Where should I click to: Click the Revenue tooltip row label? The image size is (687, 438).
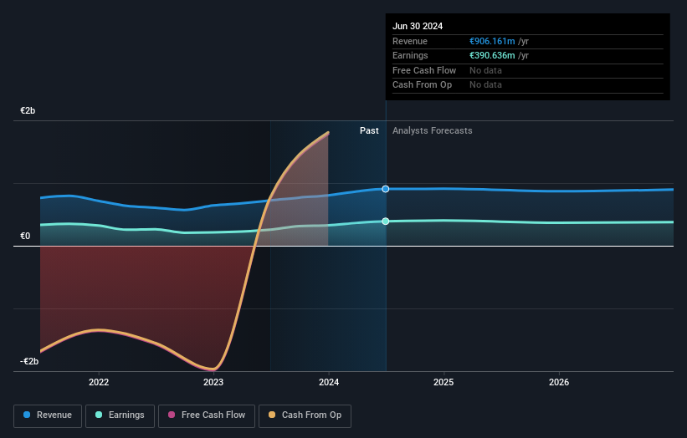410,41
